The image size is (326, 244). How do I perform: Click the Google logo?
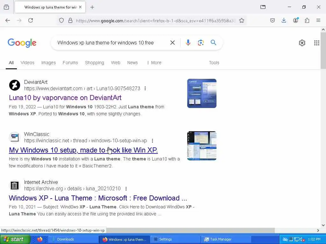tap(22, 43)
